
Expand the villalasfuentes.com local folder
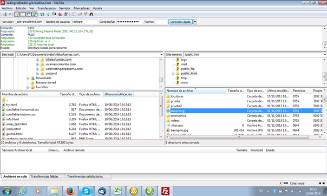point(37,60)
